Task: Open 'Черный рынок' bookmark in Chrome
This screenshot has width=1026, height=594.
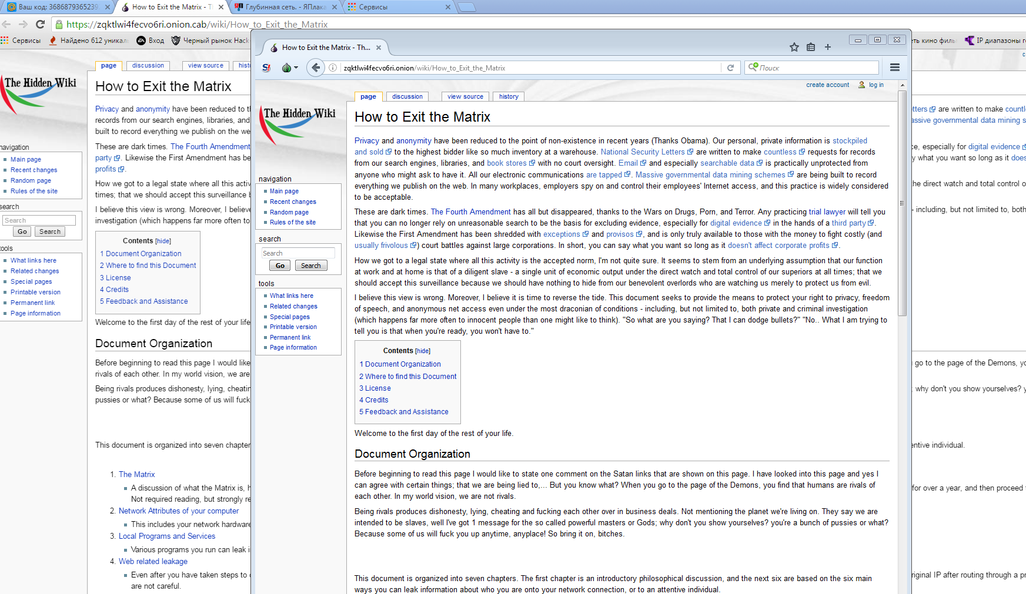Action: (x=210, y=41)
